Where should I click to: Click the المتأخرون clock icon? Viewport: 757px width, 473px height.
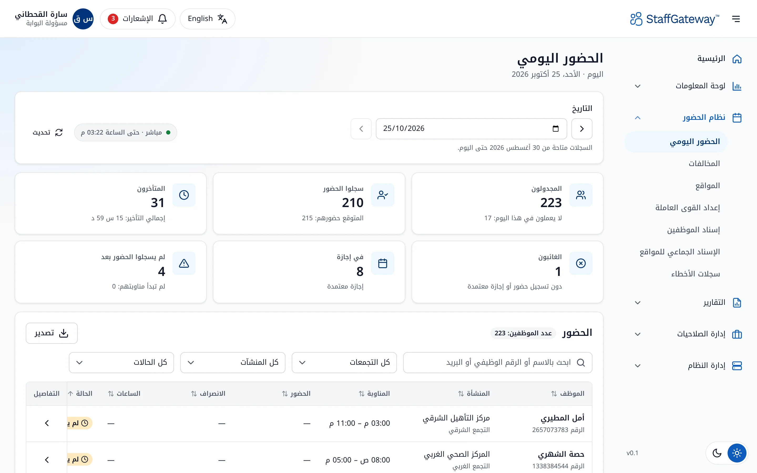[184, 195]
